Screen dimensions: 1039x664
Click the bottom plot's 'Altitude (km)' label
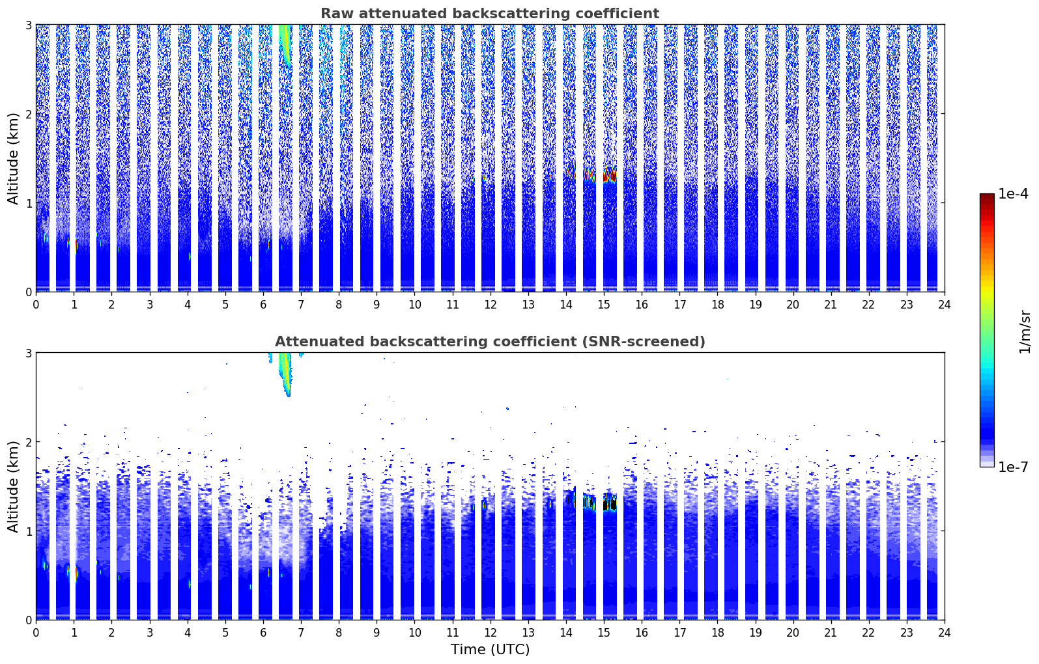point(14,486)
